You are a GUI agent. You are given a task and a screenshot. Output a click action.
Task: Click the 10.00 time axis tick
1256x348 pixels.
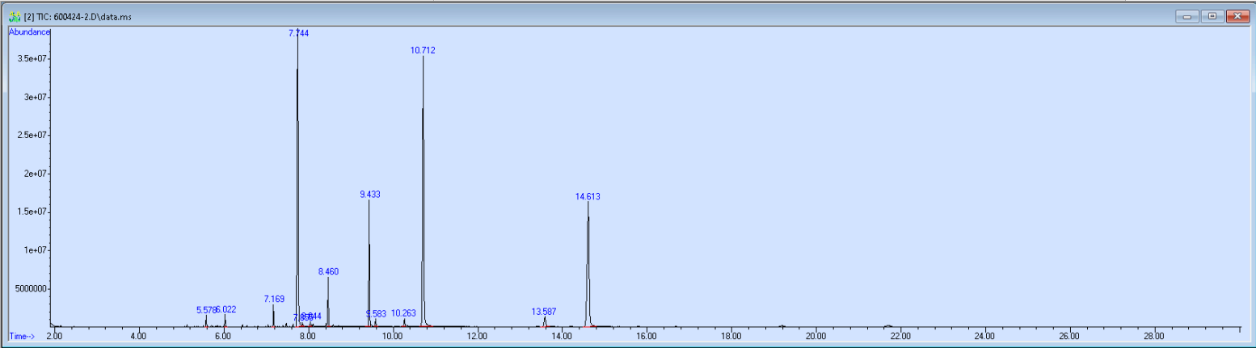point(393,335)
